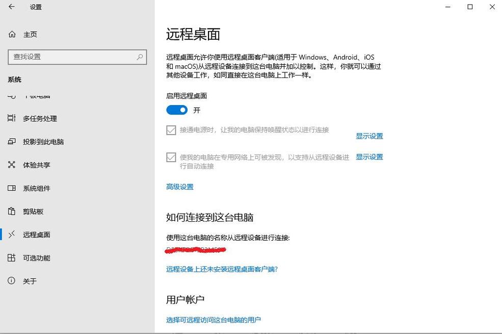Select the 投影到此电脑 icon

point(12,142)
